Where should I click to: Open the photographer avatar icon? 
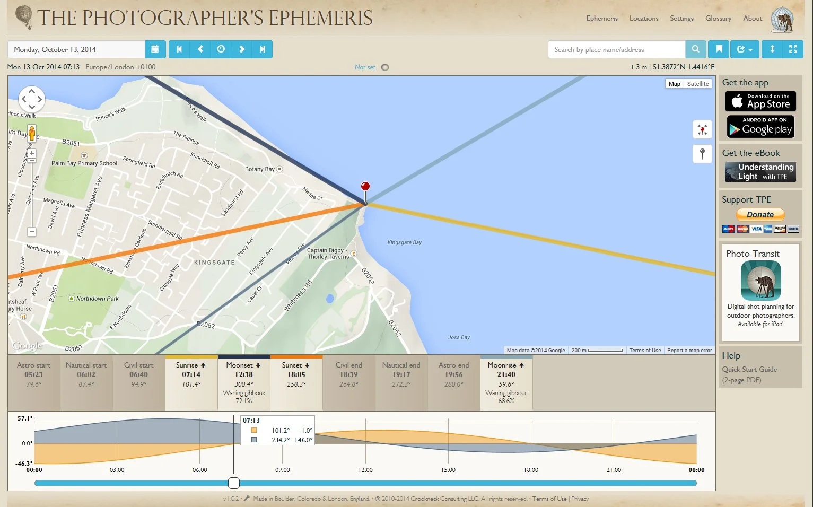pyautogui.click(x=783, y=20)
